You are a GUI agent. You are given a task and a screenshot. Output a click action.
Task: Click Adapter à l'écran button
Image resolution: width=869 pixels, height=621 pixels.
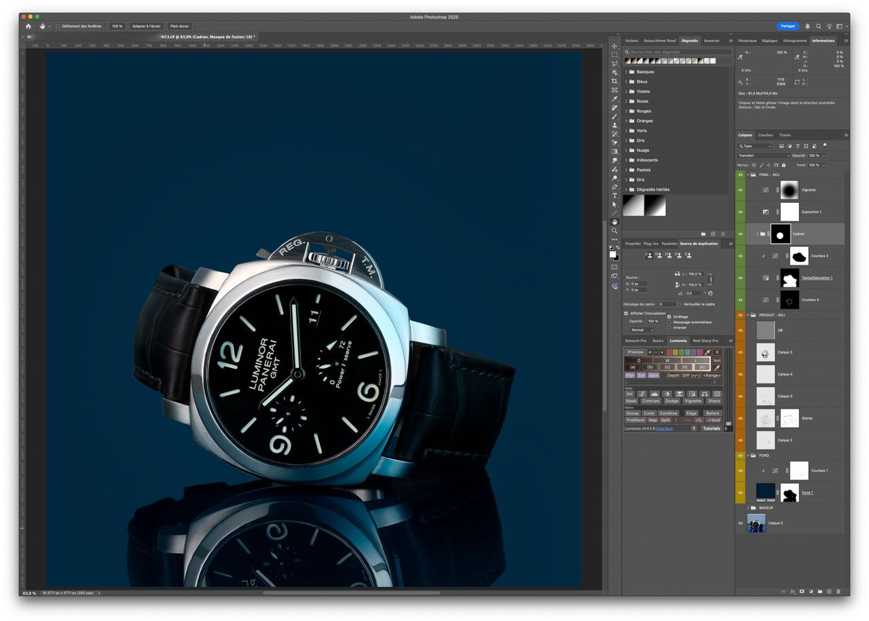146,26
